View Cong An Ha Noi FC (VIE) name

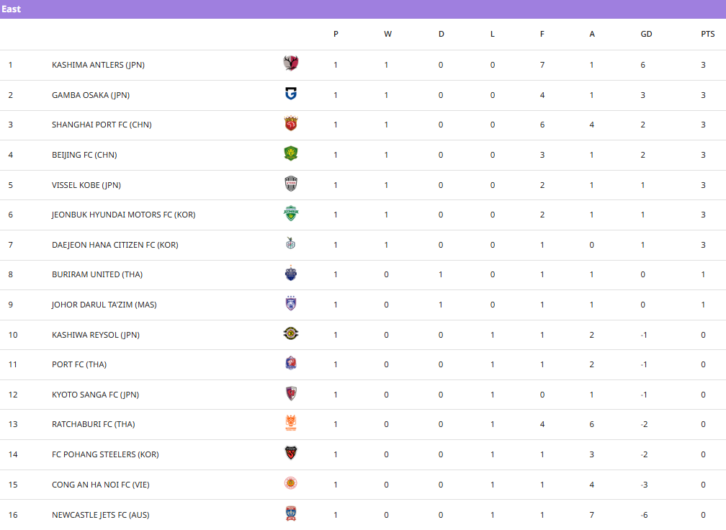click(x=101, y=485)
